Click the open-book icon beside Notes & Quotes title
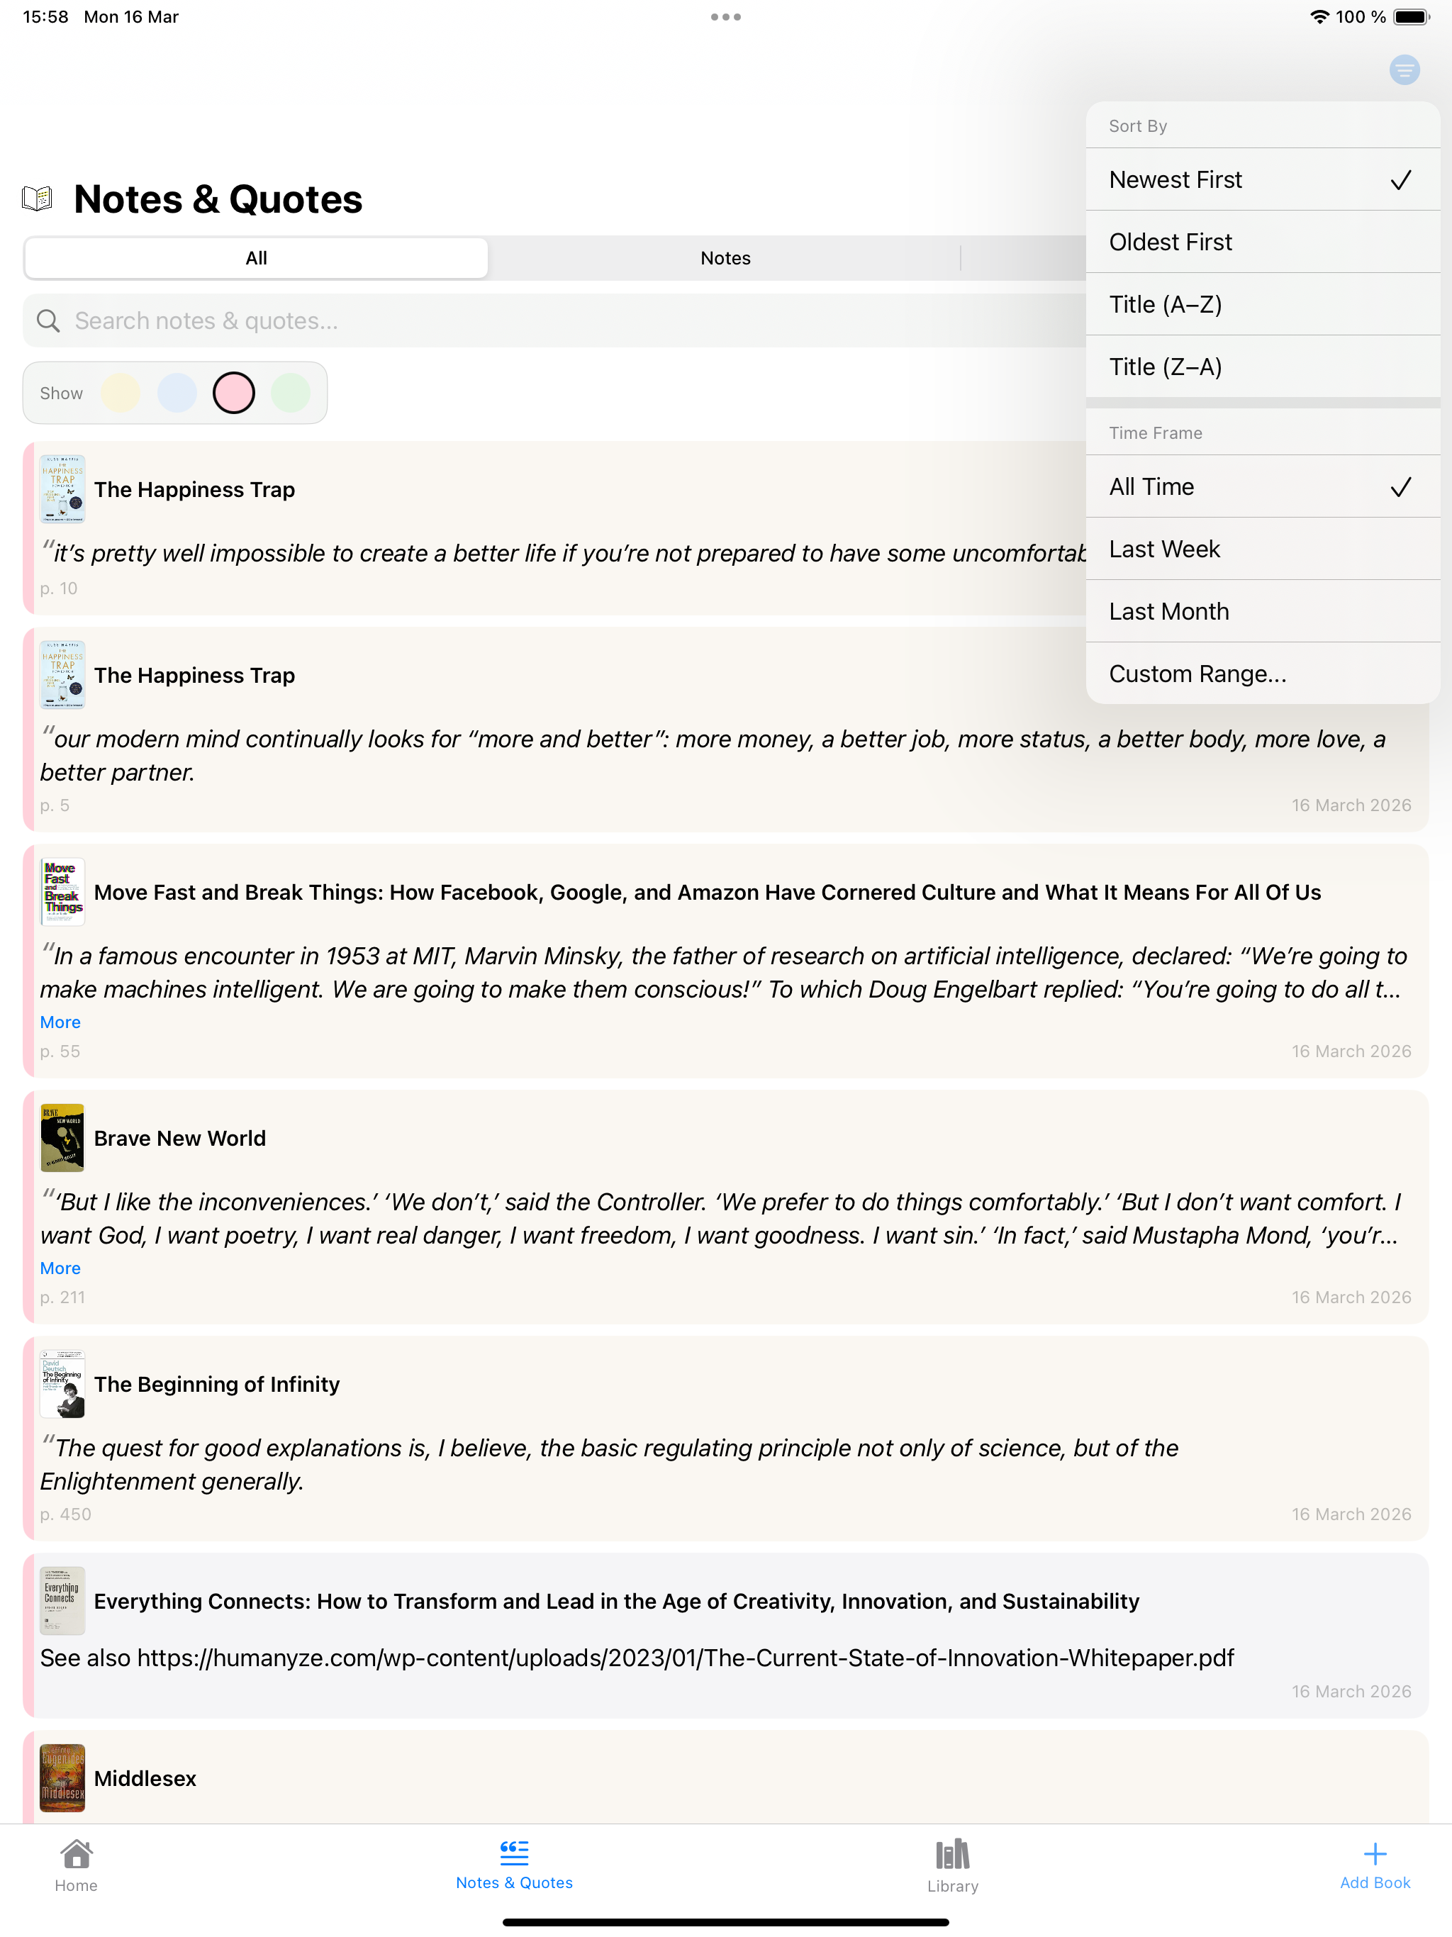 click(x=37, y=197)
